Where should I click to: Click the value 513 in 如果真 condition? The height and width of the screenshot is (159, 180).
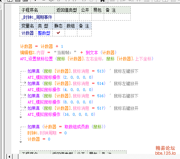click(100, 71)
